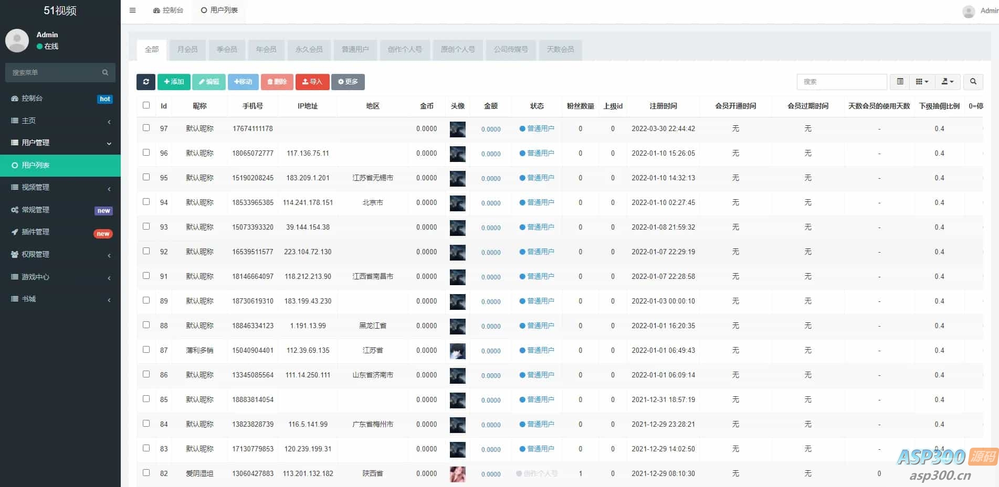Open 插件管理 plugin management in sidebar
This screenshot has width=999, height=487.
pos(36,232)
